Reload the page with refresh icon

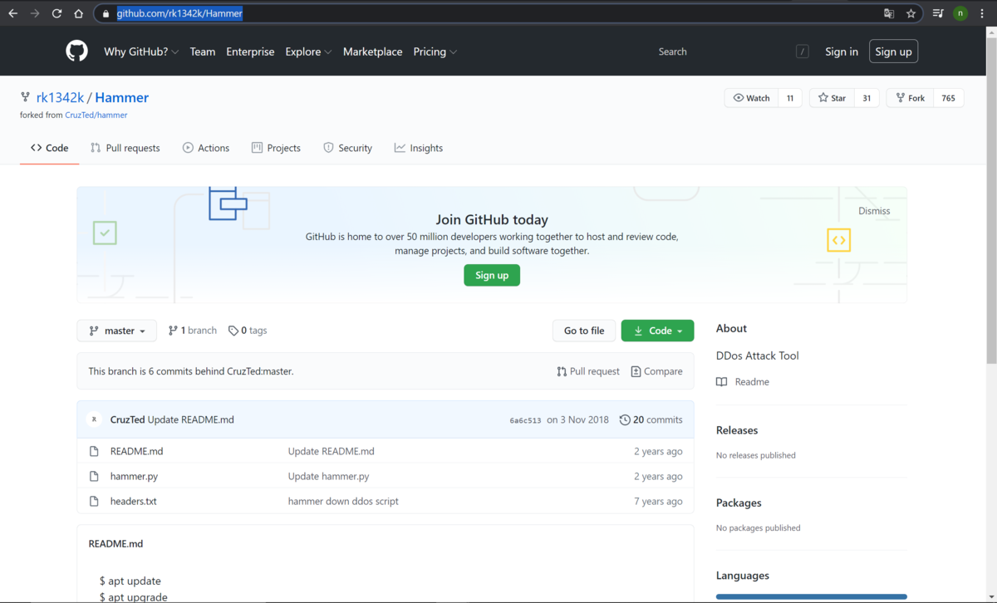tap(56, 13)
